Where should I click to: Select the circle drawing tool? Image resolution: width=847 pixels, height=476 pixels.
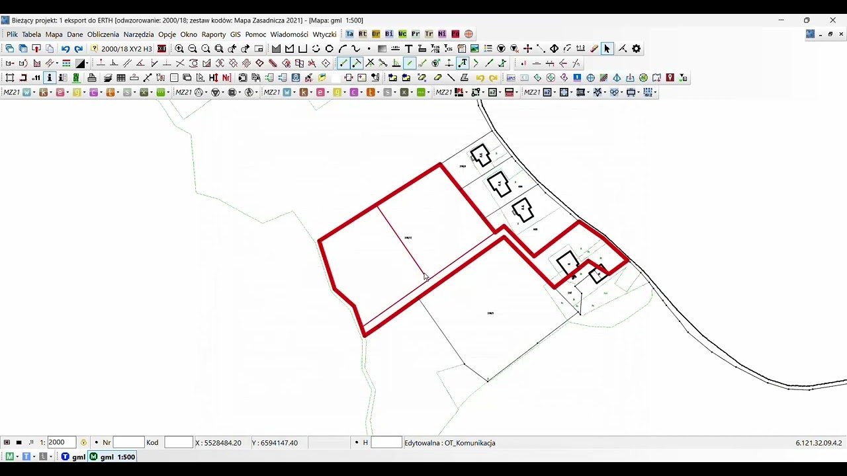point(329,49)
